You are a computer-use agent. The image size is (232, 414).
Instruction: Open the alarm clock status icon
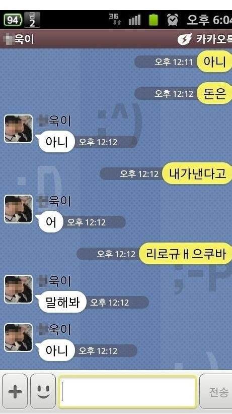pyautogui.click(x=173, y=20)
